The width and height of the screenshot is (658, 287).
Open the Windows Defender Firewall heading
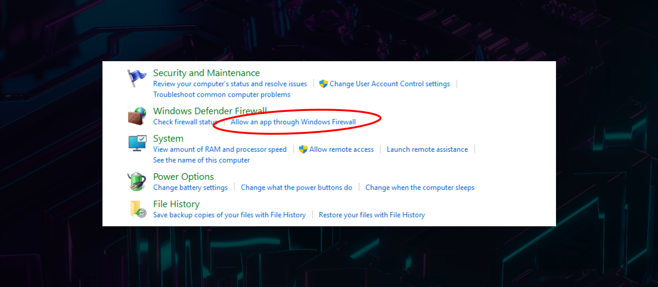click(210, 111)
